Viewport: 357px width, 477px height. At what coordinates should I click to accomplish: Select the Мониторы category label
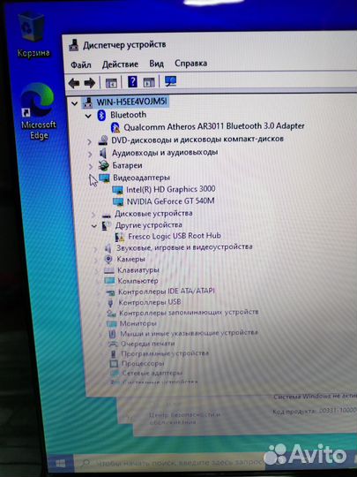[x=138, y=323]
